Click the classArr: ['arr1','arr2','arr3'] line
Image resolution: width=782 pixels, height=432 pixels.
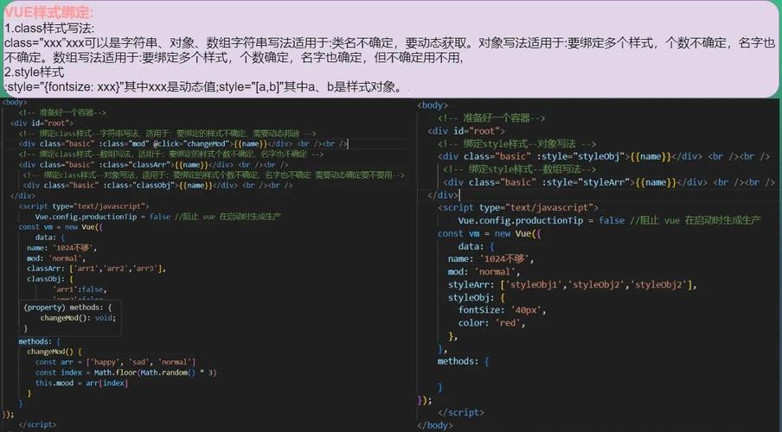[96, 268]
